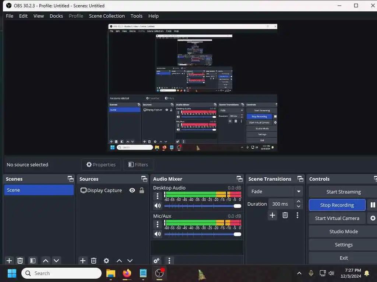Open source properties gear in Sources dock
377x282 pixels.
point(106,261)
